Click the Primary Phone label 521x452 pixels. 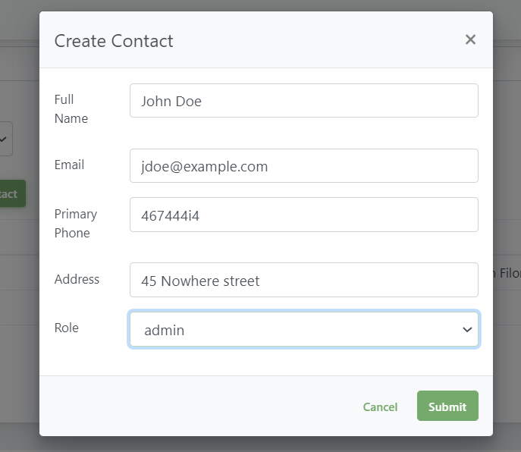pos(76,223)
